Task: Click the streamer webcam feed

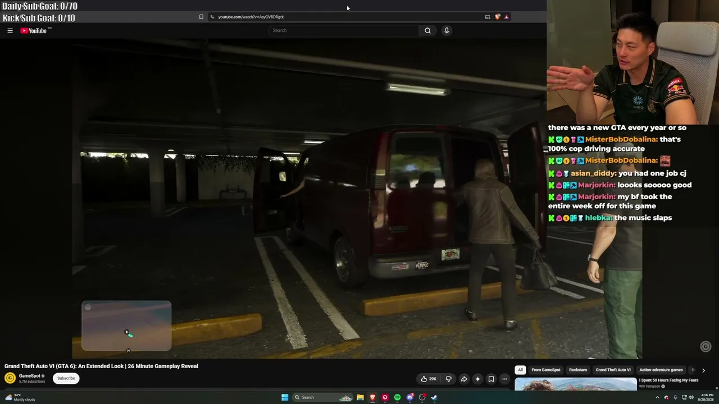Action: click(x=632, y=62)
